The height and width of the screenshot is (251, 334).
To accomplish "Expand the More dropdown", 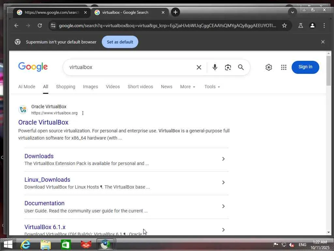I will pos(188,87).
